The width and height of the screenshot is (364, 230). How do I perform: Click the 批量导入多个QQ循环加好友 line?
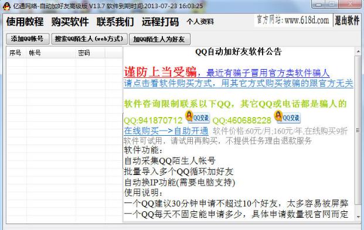tap(179, 171)
